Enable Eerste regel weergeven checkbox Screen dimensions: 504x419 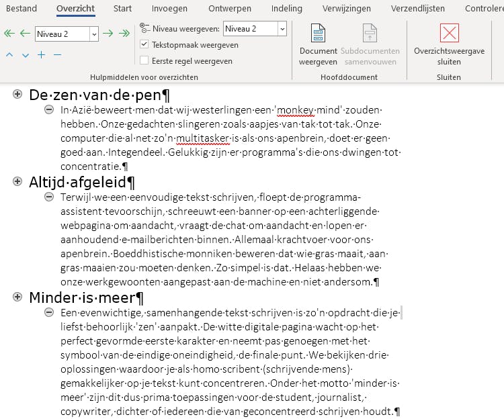(144, 60)
